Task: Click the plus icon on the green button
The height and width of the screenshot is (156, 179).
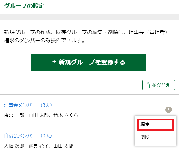Action: pyautogui.click(x=54, y=62)
